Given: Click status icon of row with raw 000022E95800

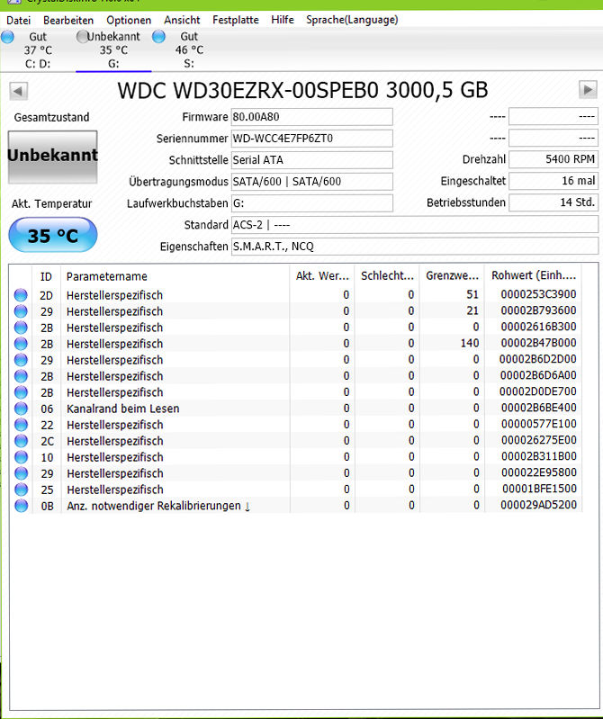Looking at the screenshot, I should tap(21, 473).
